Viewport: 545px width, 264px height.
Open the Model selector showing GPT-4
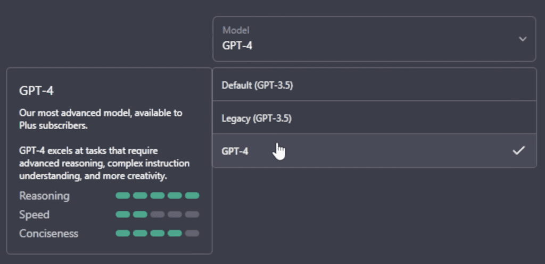[374, 39]
